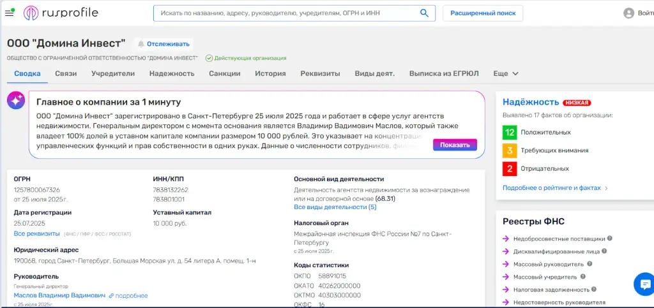Click Недостоверность руководителя registry item

point(559,302)
